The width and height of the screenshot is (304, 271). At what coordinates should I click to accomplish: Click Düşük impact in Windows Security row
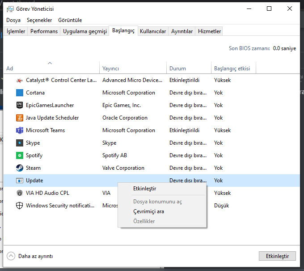tap(222, 206)
